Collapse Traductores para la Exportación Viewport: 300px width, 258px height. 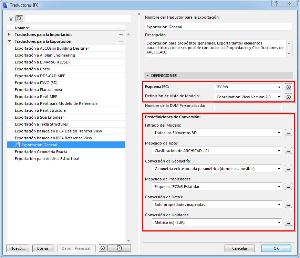[x=9, y=41]
